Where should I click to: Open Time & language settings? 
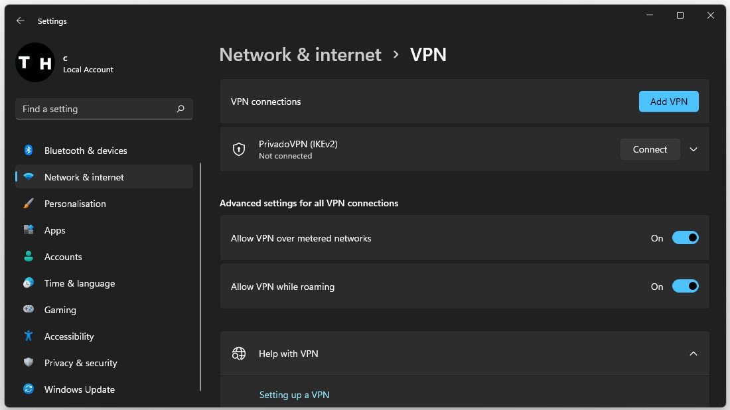pyautogui.click(x=80, y=283)
